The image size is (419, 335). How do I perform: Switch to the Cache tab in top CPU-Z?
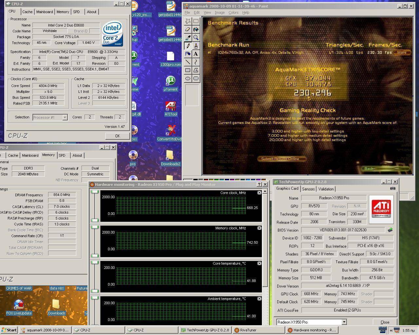pyautogui.click(x=27, y=12)
